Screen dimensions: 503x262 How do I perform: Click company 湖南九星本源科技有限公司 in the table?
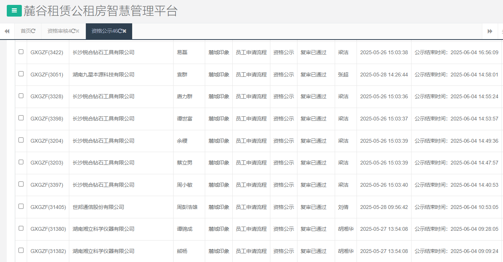[x=104, y=75]
